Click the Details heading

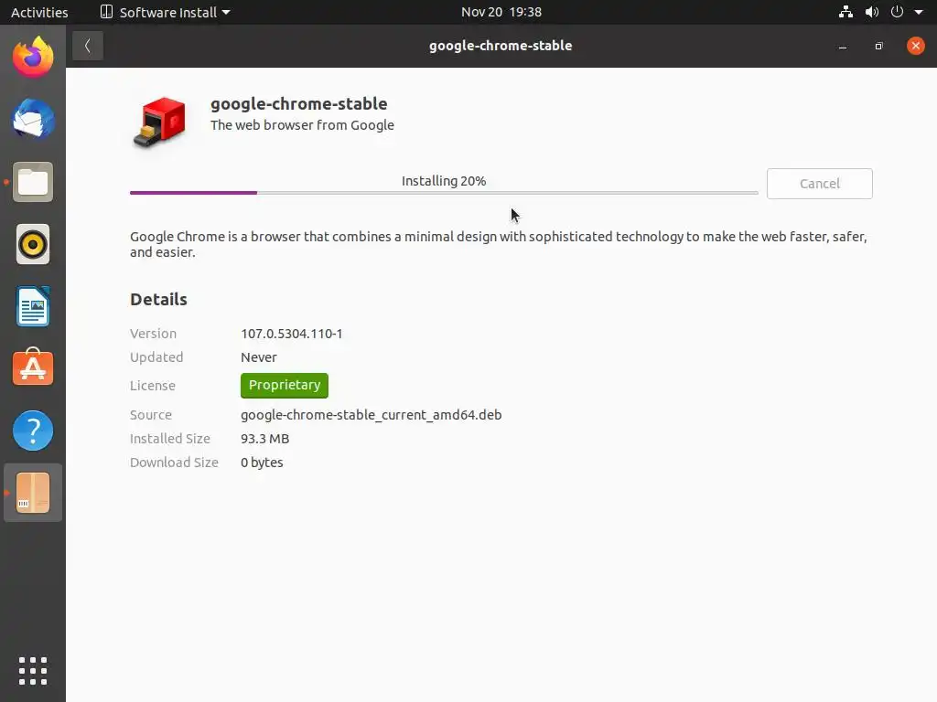coord(158,299)
